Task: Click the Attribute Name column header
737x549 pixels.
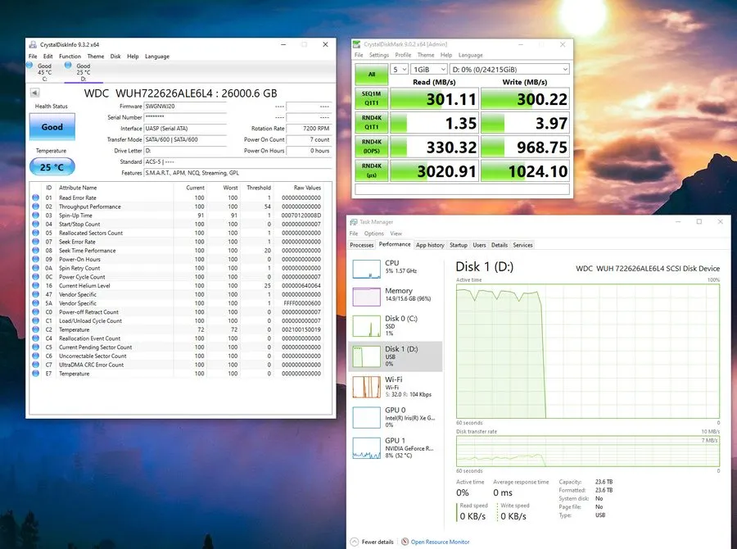Action: [x=78, y=188]
